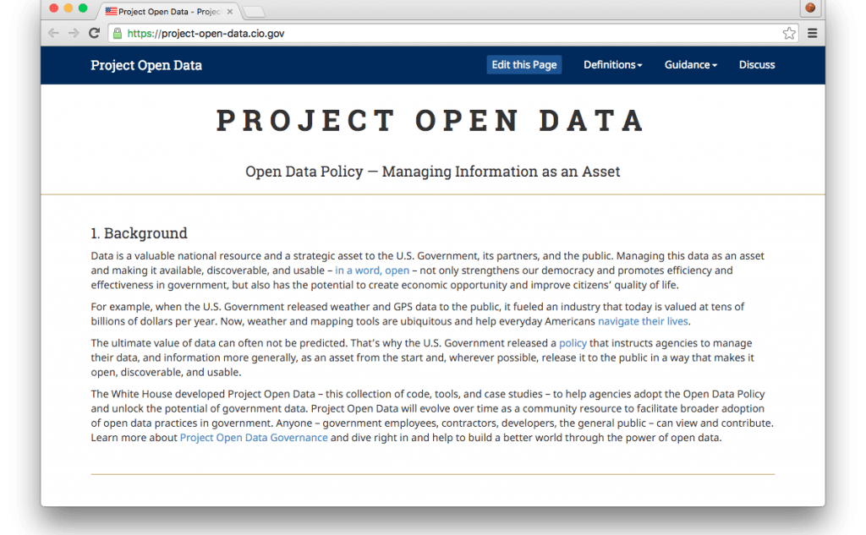
Task: Open the Guidance dropdown
Action: [690, 65]
